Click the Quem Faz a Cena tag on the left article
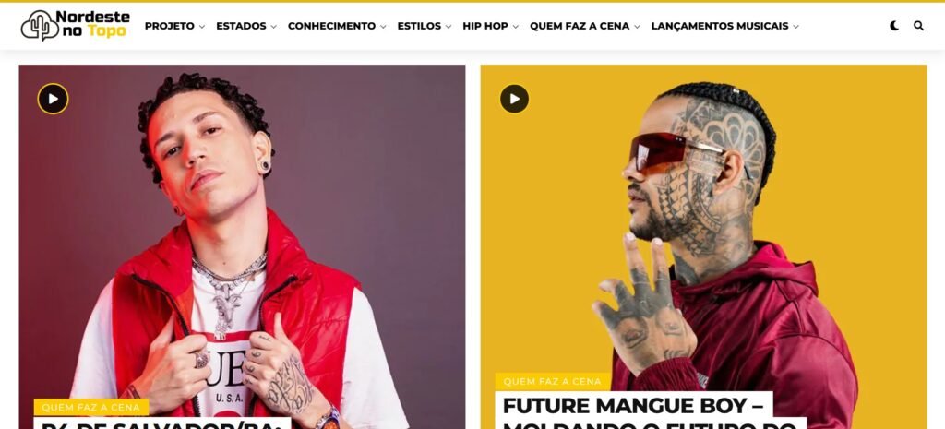 point(91,407)
